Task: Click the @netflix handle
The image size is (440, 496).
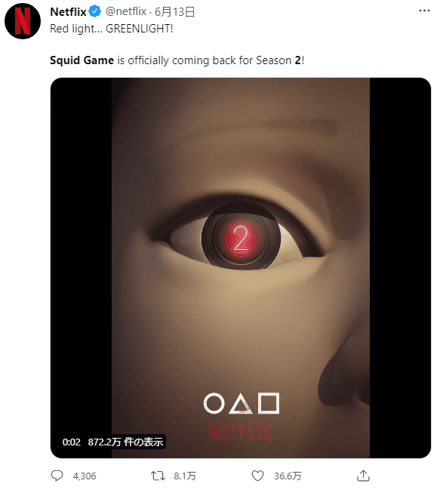Action: [126, 12]
